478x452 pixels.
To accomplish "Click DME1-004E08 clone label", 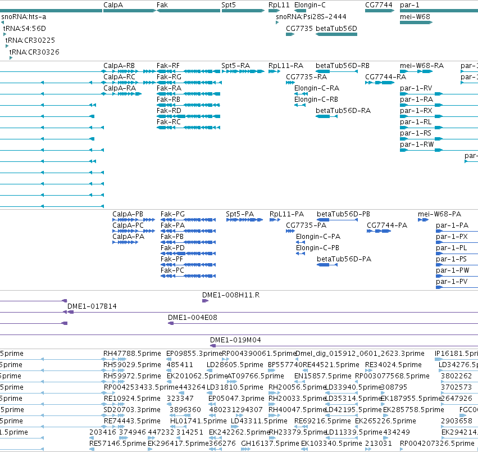I will [x=192, y=318].
